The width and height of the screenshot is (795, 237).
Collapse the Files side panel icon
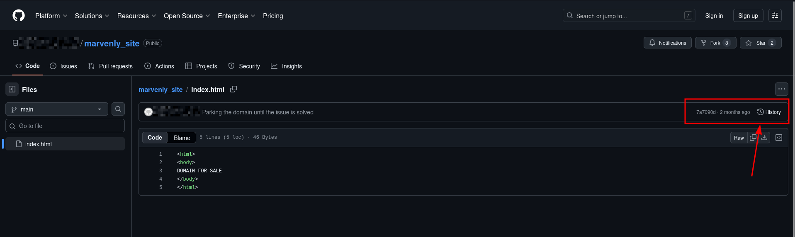click(12, 89)
